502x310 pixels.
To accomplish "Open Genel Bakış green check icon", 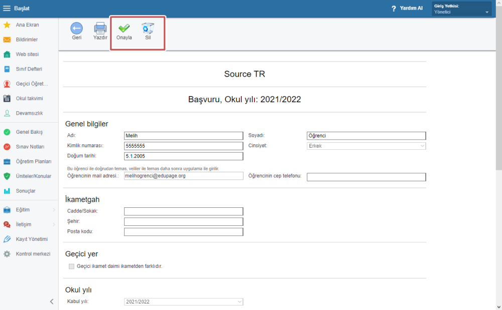I will pos(7,132).
